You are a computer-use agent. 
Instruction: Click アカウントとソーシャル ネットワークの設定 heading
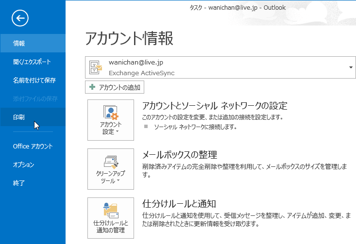[215, 106]
